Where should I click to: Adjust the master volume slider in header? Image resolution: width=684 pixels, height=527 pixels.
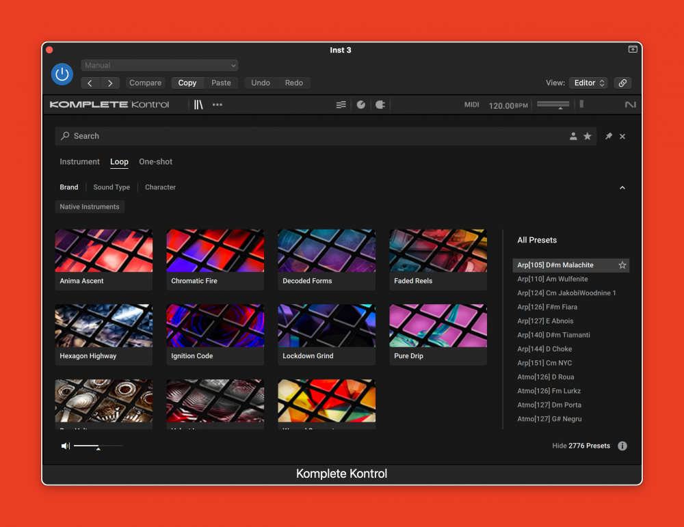553,105
